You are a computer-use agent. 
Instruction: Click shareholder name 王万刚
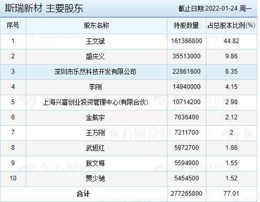click(x=95, y=133)
